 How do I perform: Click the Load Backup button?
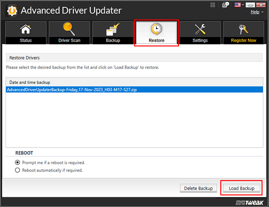tap(242, 188)
